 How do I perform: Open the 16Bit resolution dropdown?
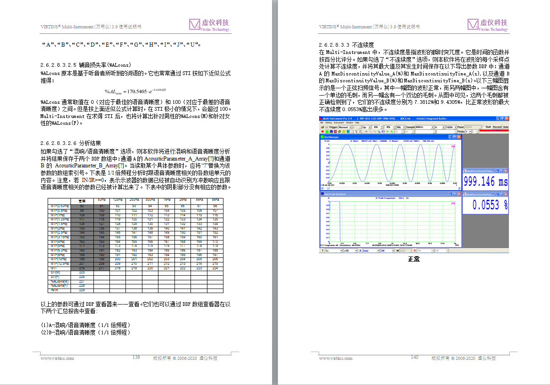click(451, 127)
